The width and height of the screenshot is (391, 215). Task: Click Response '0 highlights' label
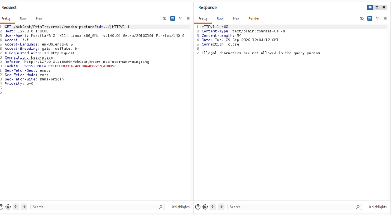pyautogui.click(x=378, y=207)
